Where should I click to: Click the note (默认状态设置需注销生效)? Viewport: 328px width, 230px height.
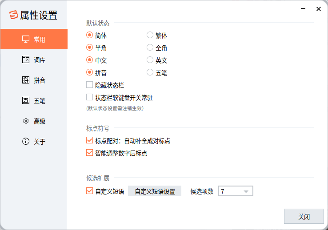(115, 108)
